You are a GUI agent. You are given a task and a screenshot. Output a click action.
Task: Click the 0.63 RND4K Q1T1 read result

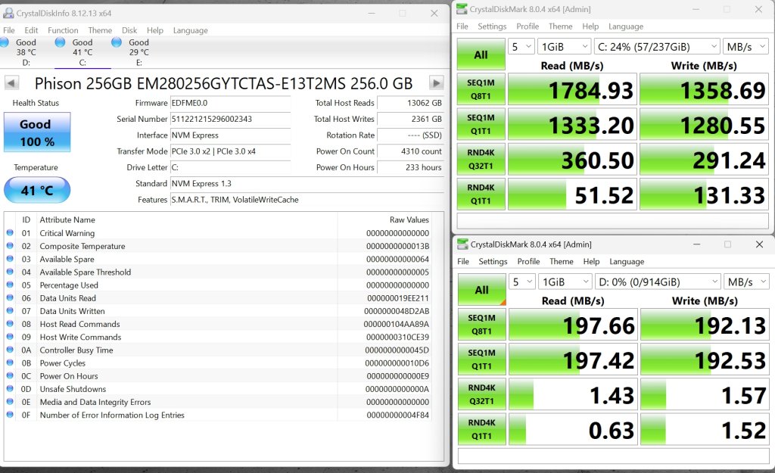coord(574,429)
